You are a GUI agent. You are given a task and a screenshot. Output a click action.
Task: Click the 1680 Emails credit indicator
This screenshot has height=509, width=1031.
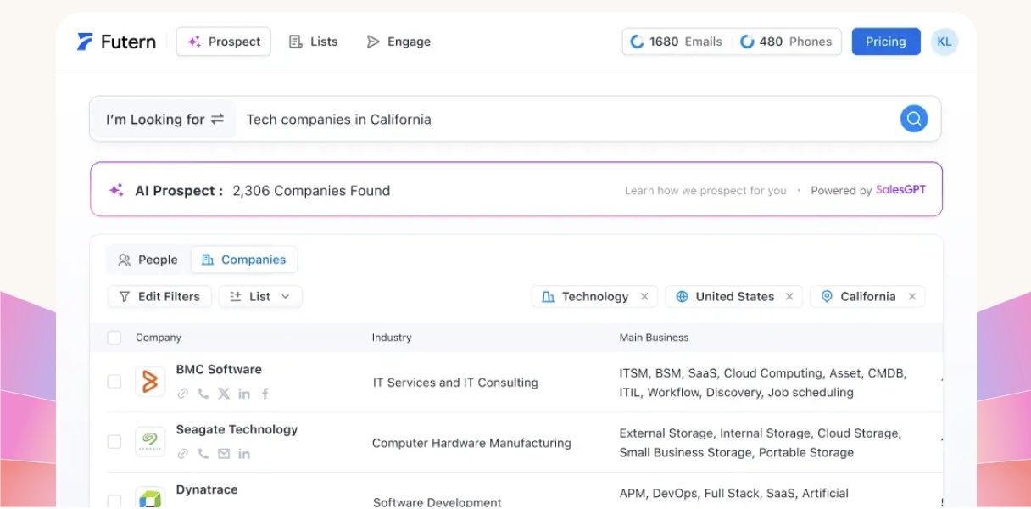pos(677,42)
